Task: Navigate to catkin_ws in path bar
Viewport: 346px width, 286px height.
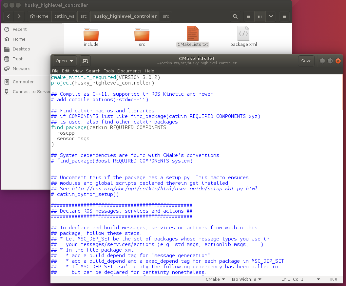Action: pyautogui.click(x=64, y=16)
